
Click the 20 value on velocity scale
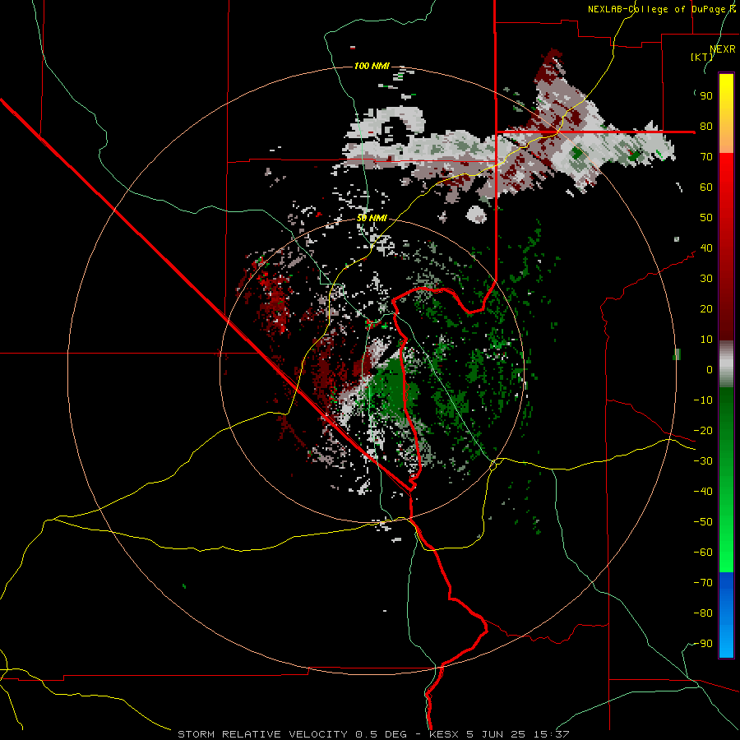(x=706, y=309)
